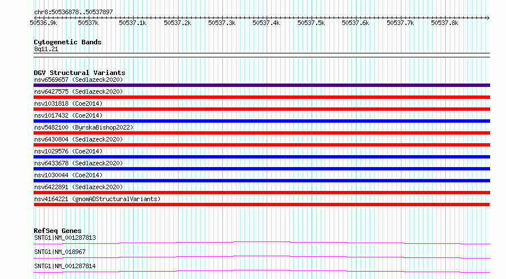Open transcript label SNTG1|NM_018967
Screen dimensions: 506x279
60,252
